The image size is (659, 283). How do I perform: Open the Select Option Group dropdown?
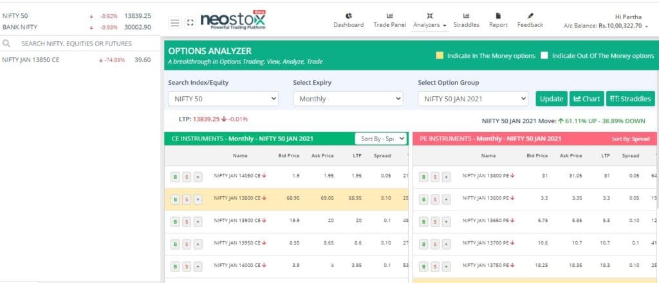[473, 99]
